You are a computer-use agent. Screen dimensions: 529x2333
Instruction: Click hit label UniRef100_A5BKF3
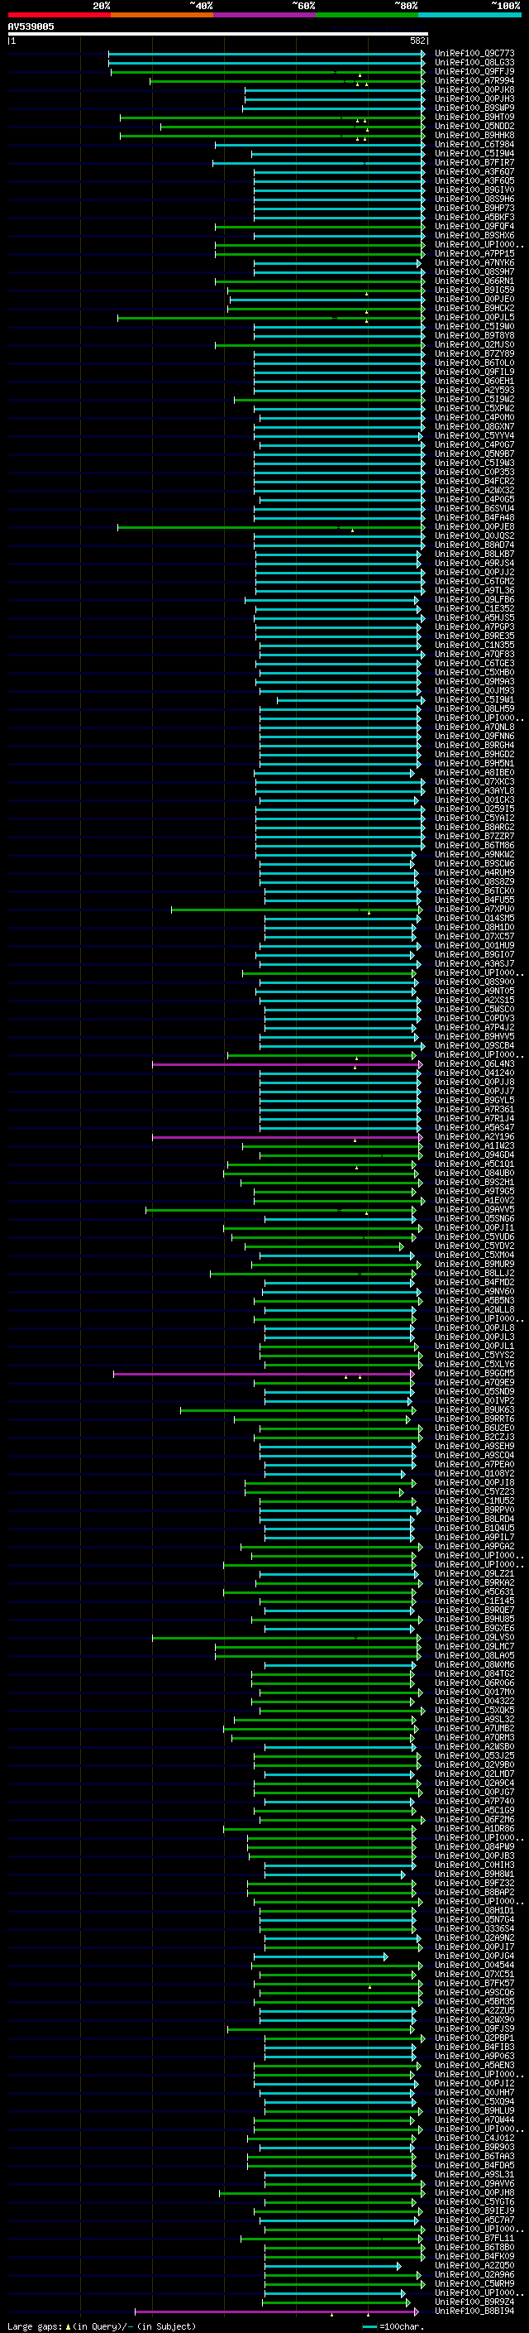[474, 218]
